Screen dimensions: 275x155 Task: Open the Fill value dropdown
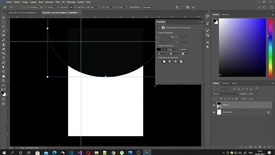click(256, 99)
